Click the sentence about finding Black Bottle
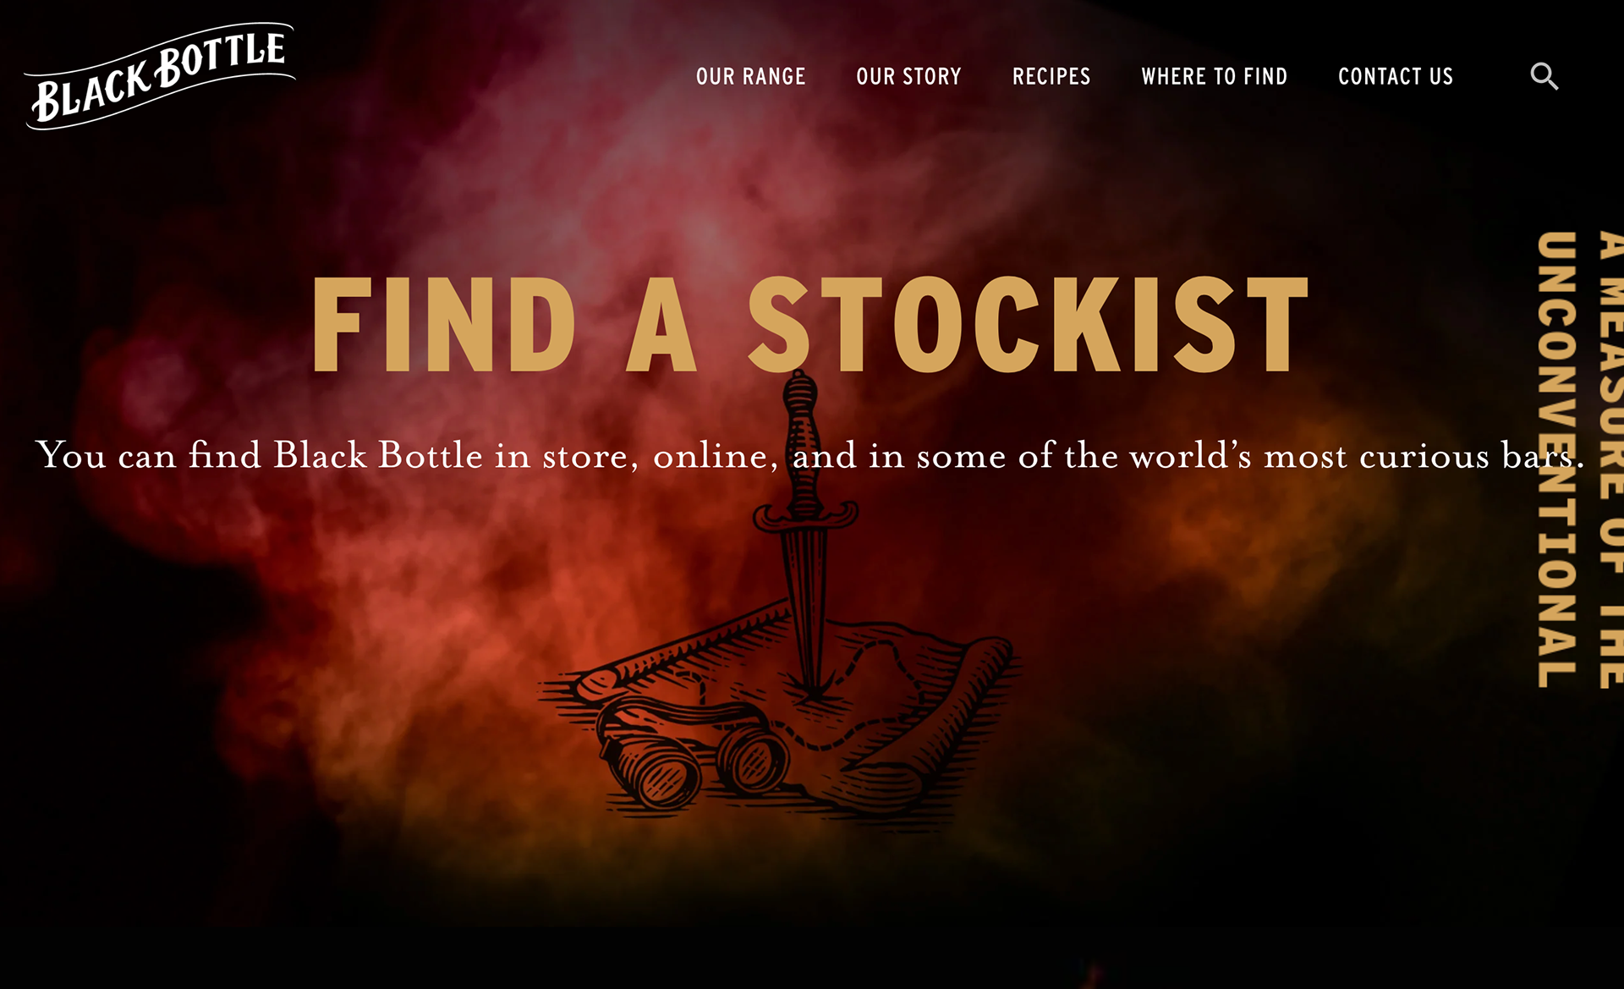The width and height of the screenshot is (1624, 989). (x=810, y=455)
